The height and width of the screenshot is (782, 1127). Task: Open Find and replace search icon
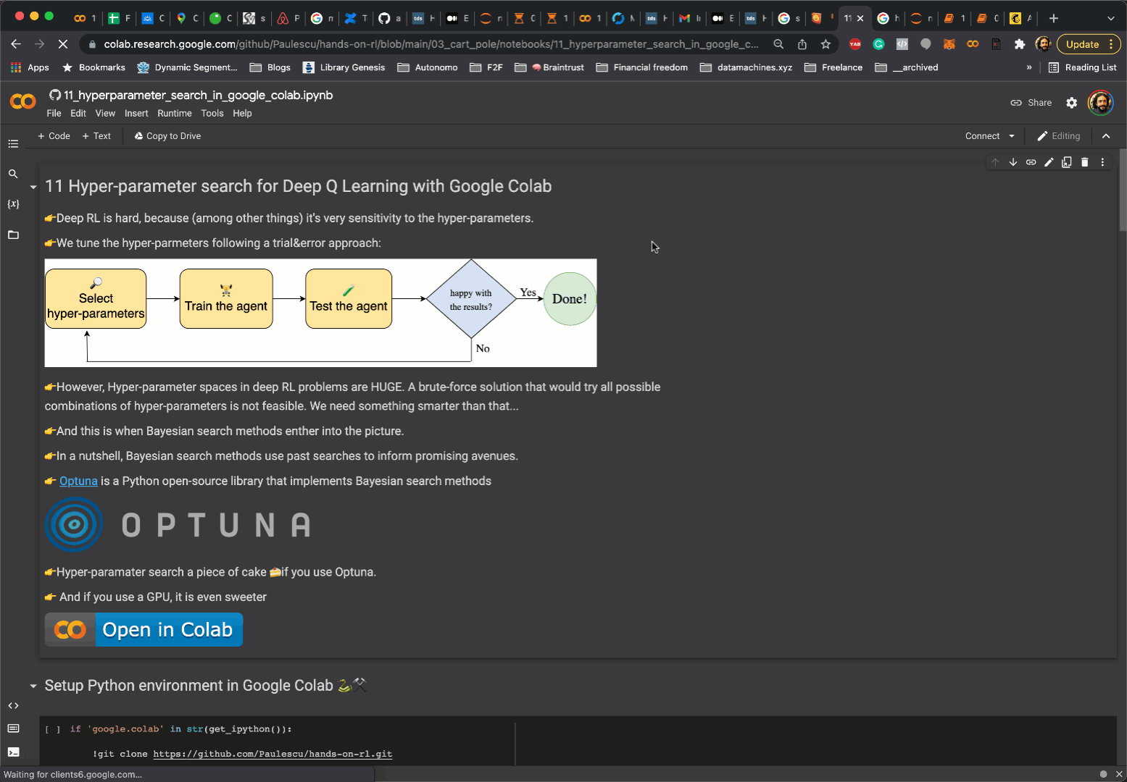click(x=13, y=174)
